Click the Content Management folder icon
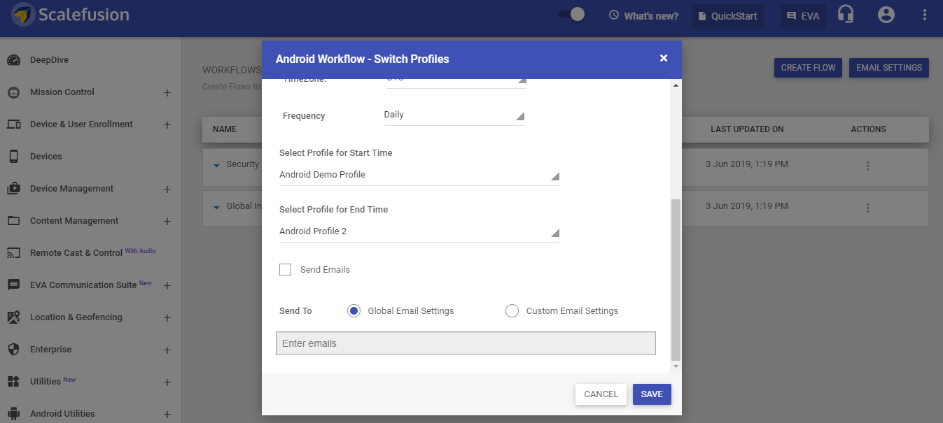This screenshot has width=943, height=423. coord(14,221)
